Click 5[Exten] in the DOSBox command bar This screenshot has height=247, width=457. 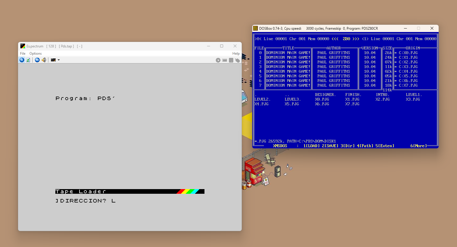[x=385, y=146]
